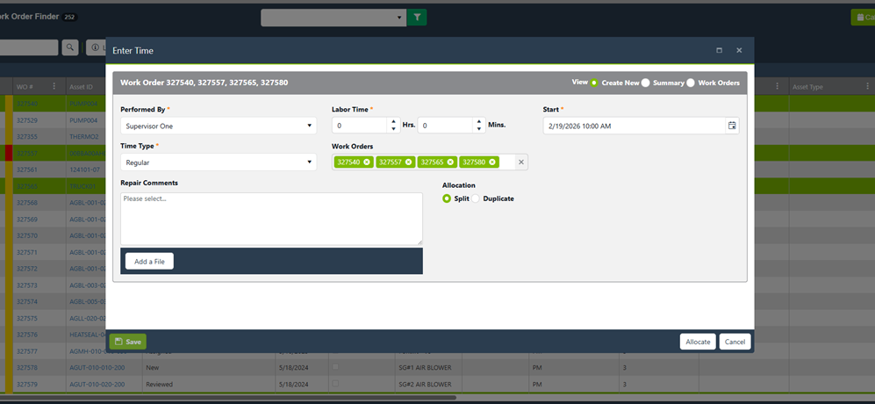This screenshot has height=404, width=875.
Task: Expand the Time Type dropdown
Action: (218, 162)
